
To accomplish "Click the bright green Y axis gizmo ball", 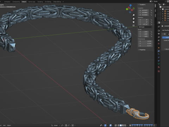I will [x=127, y=9].
